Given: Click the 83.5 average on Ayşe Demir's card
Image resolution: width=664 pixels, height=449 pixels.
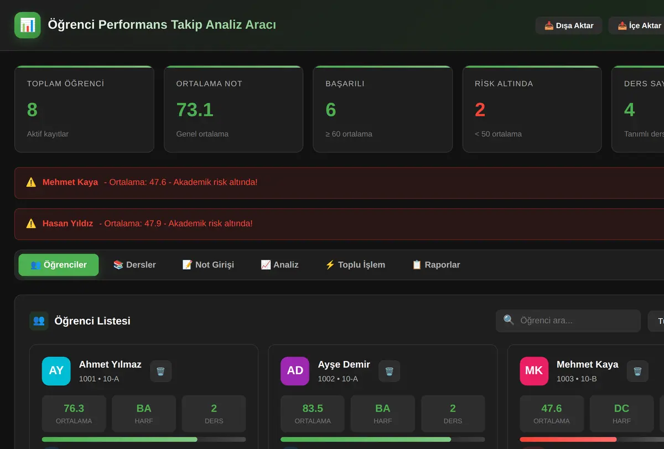Looking at the screenshot, I should pyautogui.click(x=313, y=408).
